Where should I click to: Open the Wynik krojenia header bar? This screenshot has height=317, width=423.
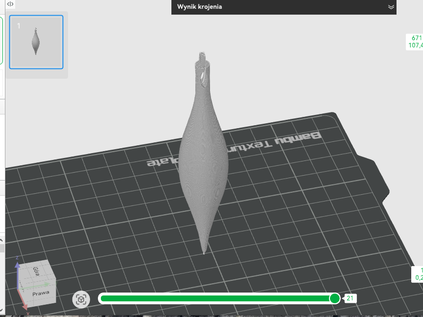click(284, 7)
